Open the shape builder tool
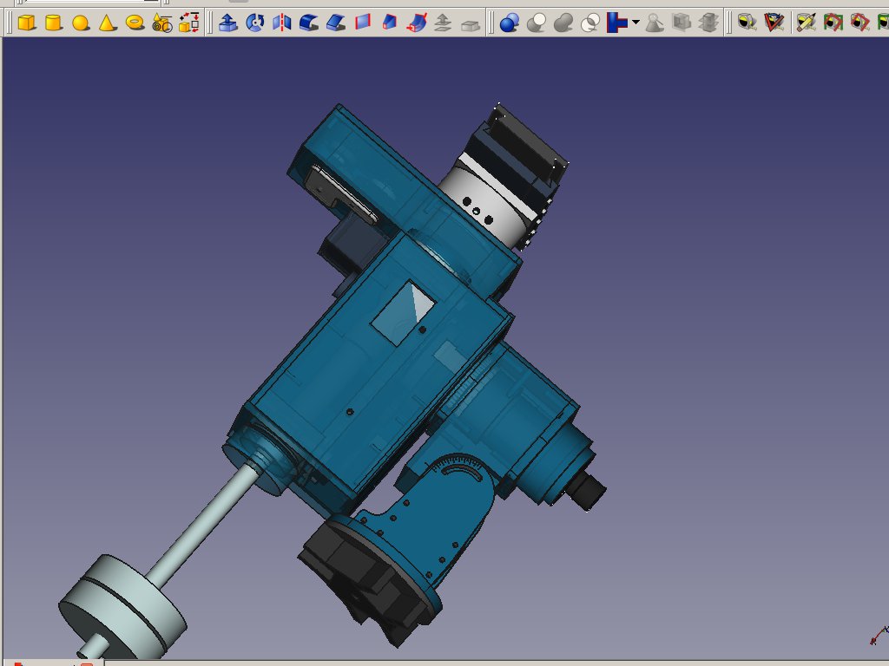This screenshot has width=889, height=666. tap(188, 23)
